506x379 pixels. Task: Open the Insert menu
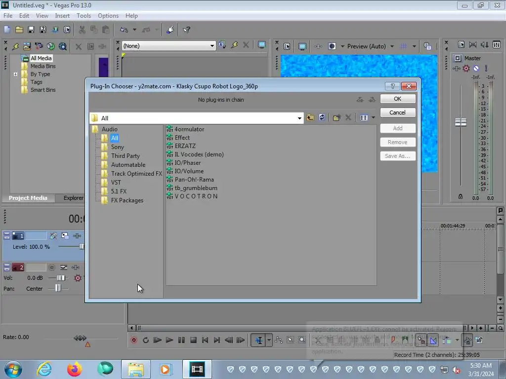pos(62,16)
